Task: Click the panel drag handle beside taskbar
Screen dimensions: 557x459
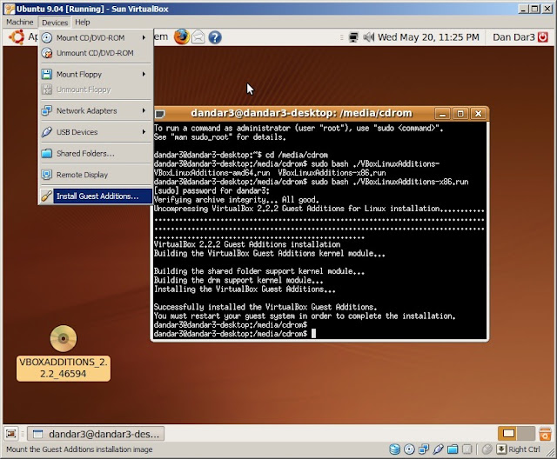Action: 23,434
